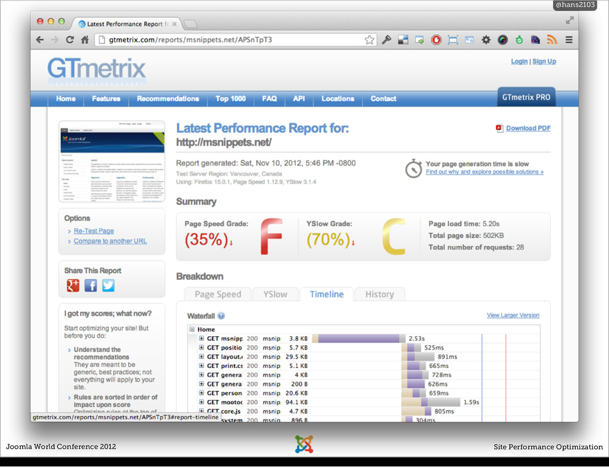The width and height of the screenshot is (609, 469).
Task: Expand the GET layout request row
Action: point(201,356)
